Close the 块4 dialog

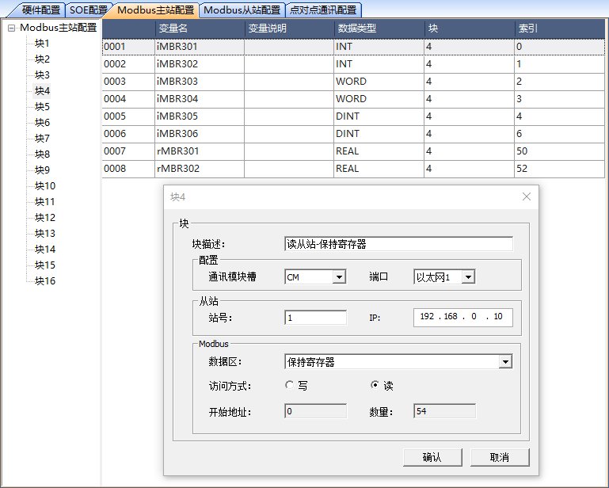(x=527, y=196)
